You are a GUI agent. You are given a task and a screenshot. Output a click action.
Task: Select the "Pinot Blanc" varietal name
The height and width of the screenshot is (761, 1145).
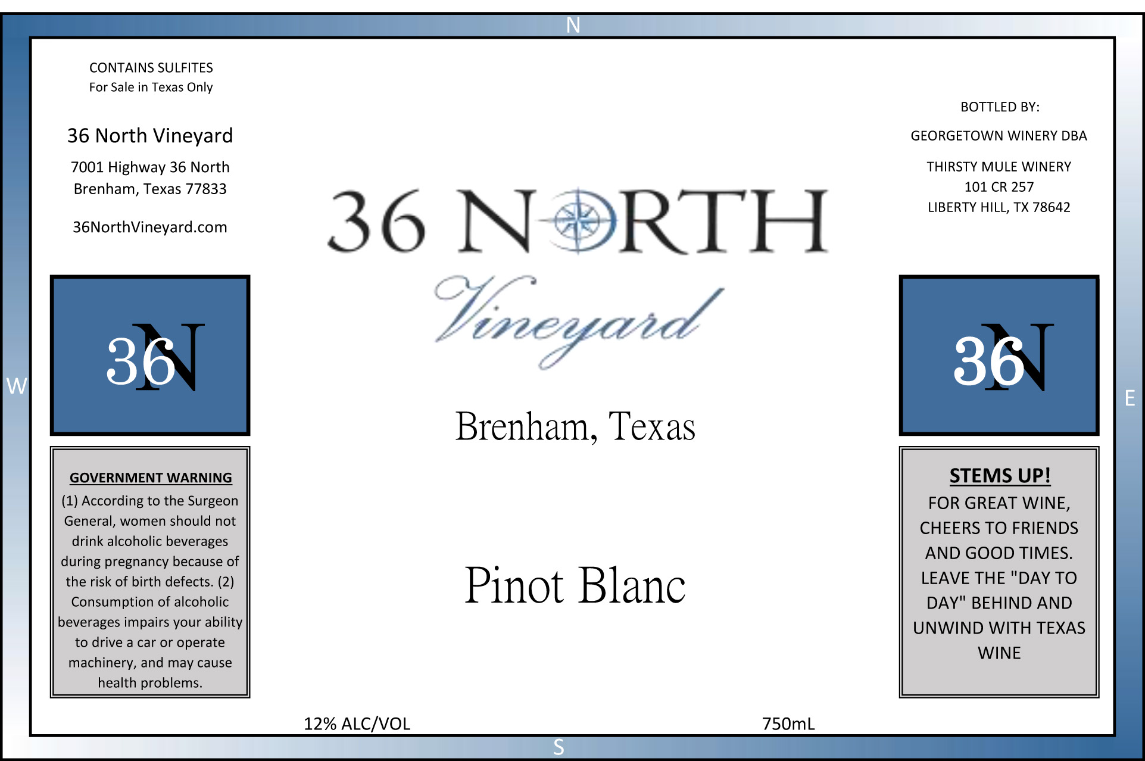click(575, 585)
